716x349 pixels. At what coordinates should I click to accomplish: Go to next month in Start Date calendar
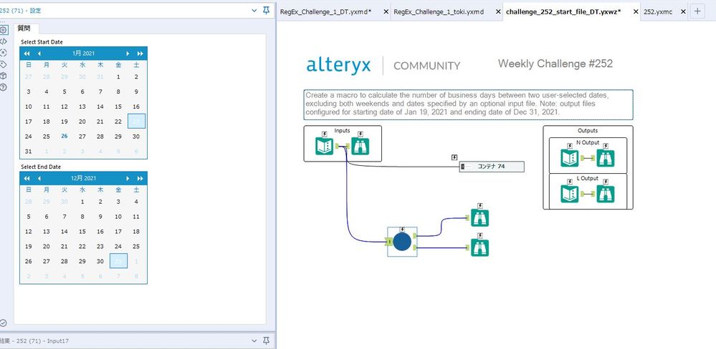point(128,54)
